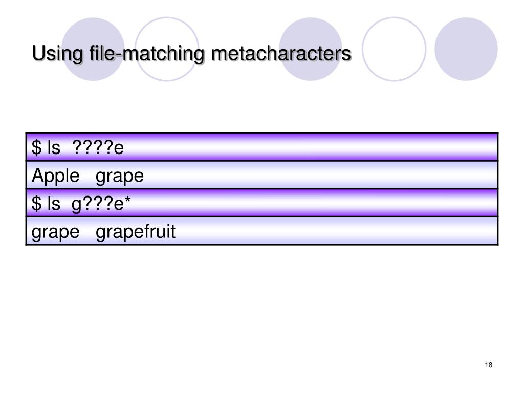
Task: Select the "grape grapefruit" output row
Action: coord(262,231)
